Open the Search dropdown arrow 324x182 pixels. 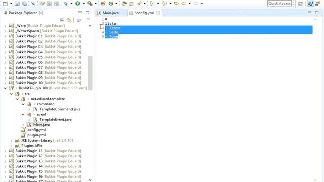coord(145,4)
